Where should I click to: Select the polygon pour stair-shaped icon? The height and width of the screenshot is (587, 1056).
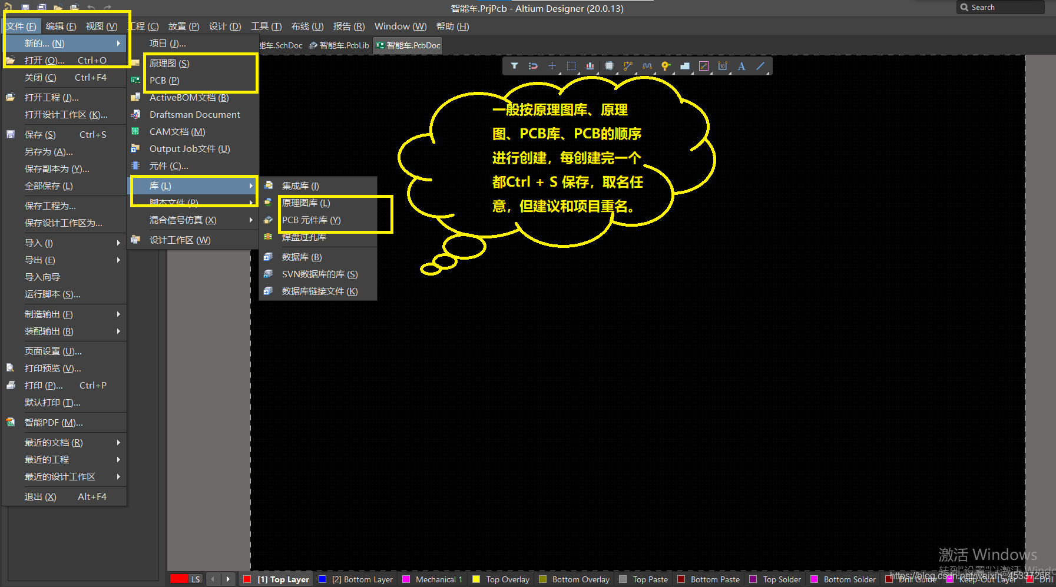(685, 66)
